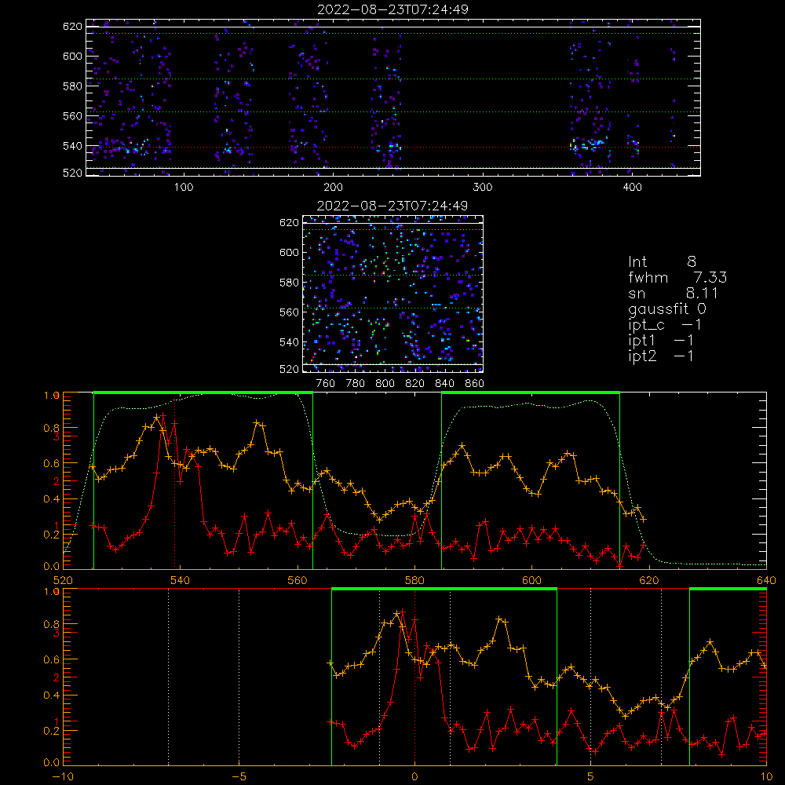Click the top plot title 2022-08-23T07:24:49

coord(393,9)
